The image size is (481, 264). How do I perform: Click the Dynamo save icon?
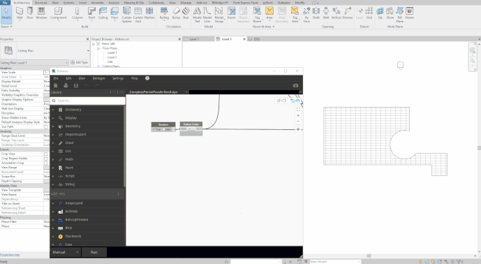pos(76,86)
